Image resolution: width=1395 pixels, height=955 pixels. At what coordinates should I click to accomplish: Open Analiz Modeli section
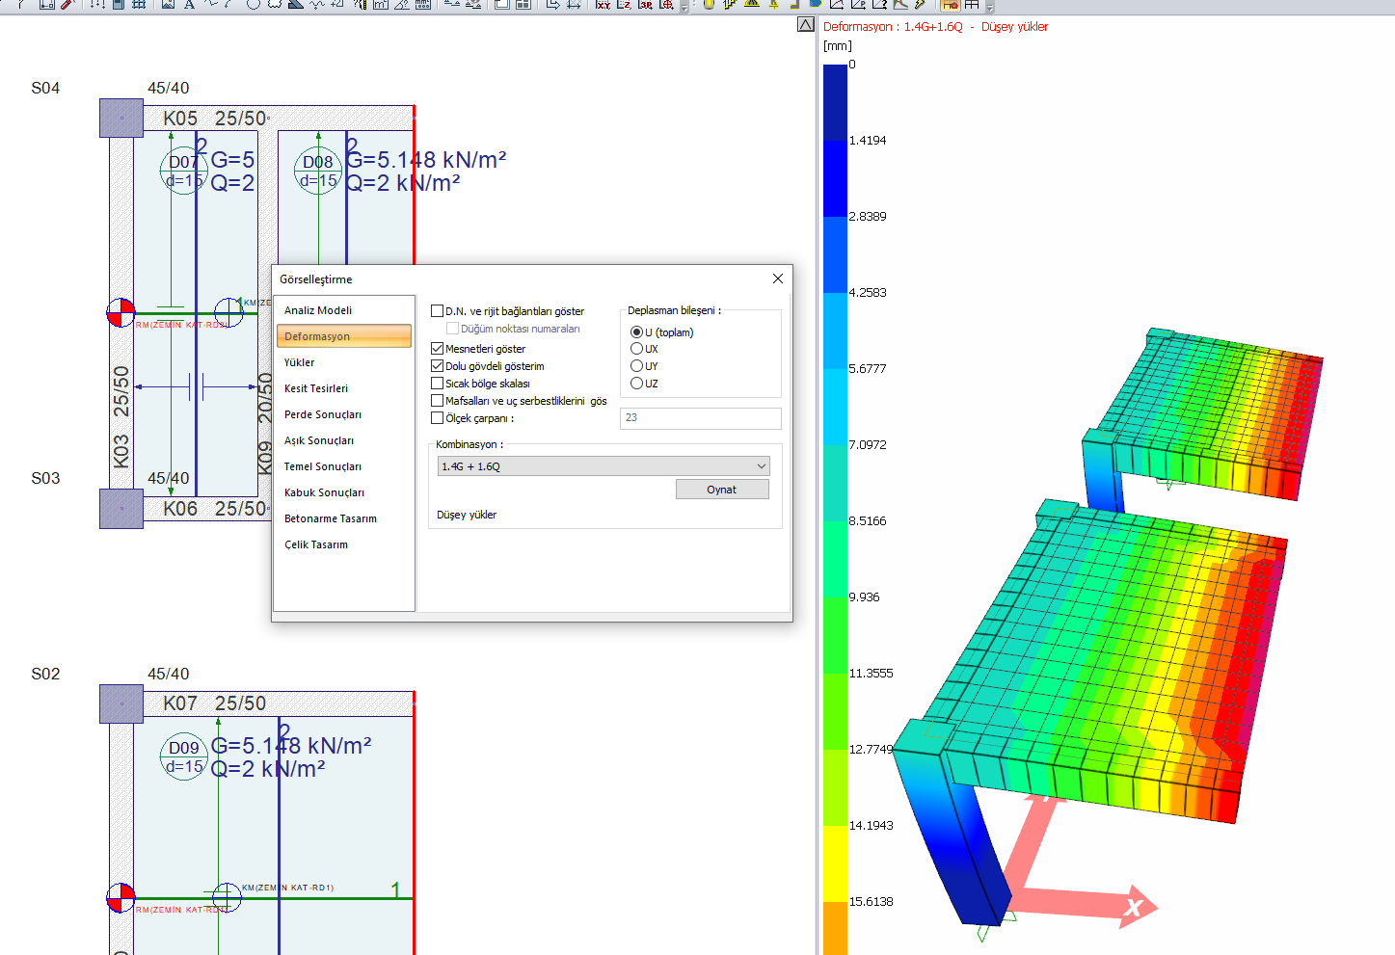tap(343, 310)
